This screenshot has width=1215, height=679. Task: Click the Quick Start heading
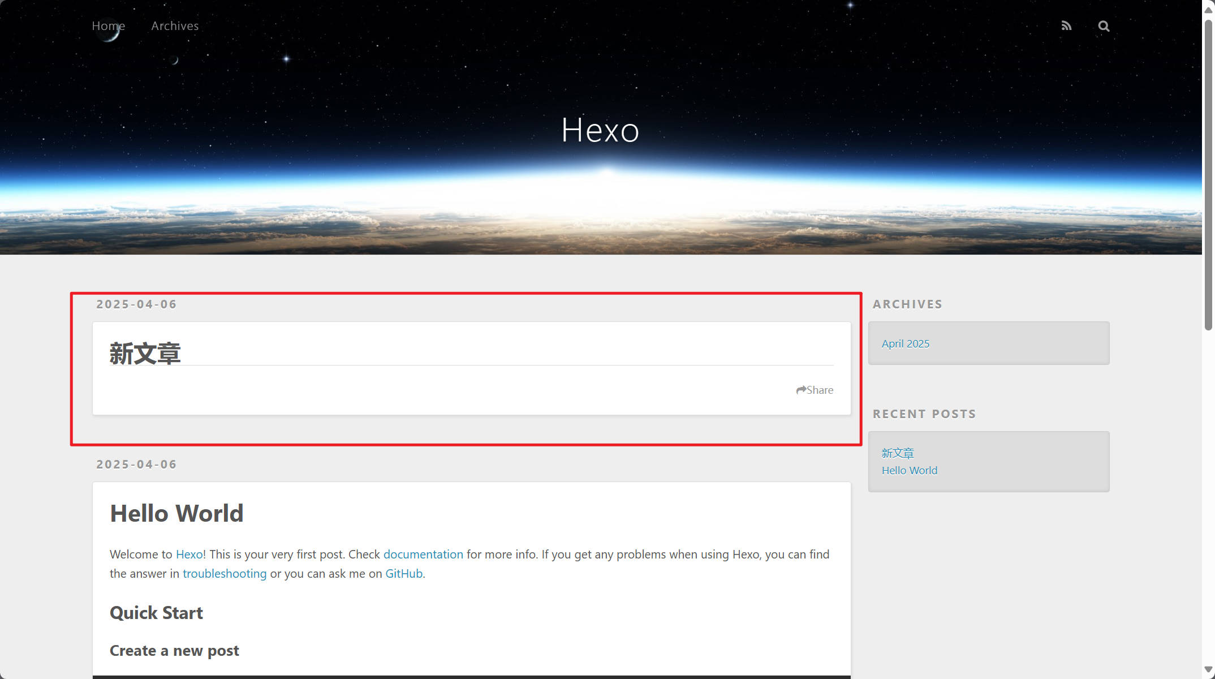click(x=156, y=612)
